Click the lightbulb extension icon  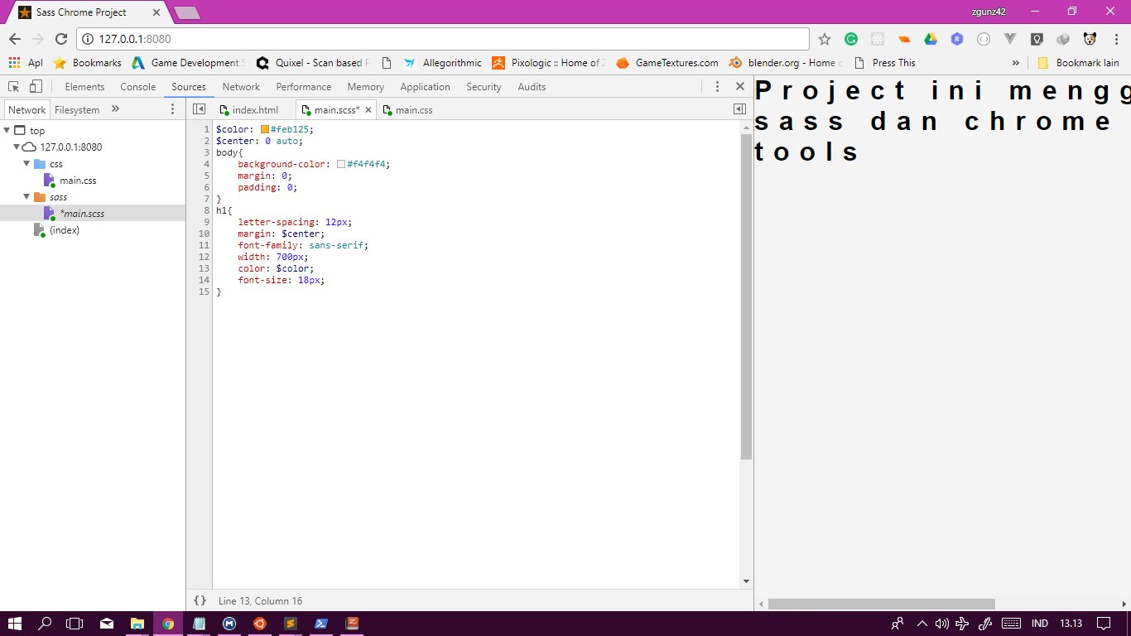click(1036, 39)
